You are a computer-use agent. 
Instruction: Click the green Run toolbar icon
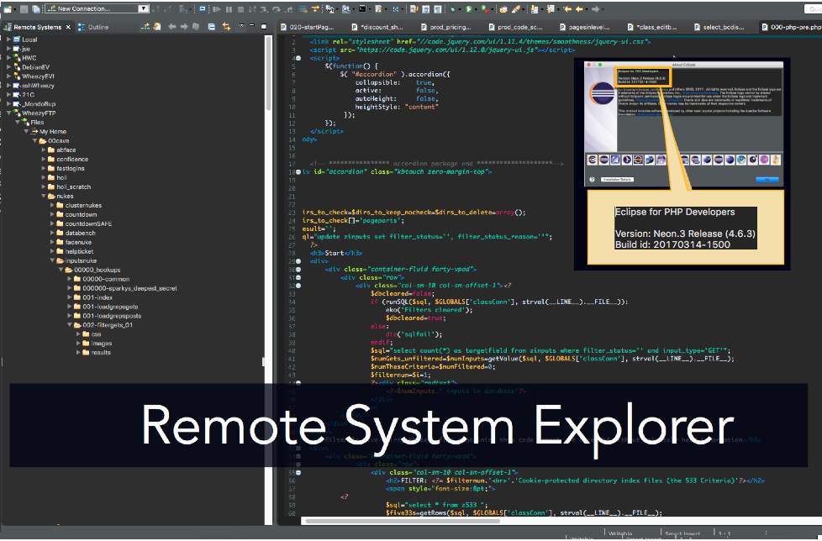coord(469,9)
